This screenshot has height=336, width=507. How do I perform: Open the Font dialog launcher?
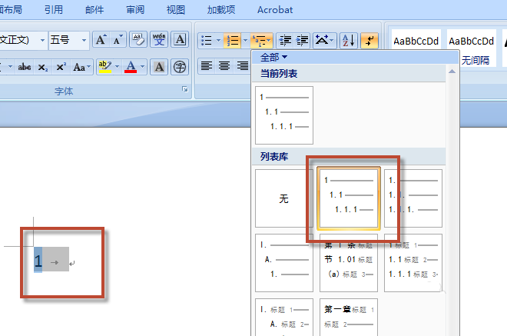(x=185, y=89)
